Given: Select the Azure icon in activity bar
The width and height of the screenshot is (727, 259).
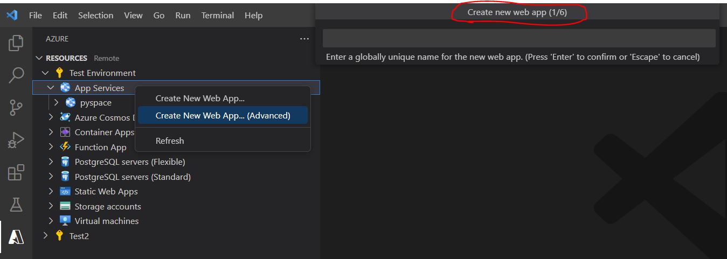Looking at the screenshot, I should point(16,236).
